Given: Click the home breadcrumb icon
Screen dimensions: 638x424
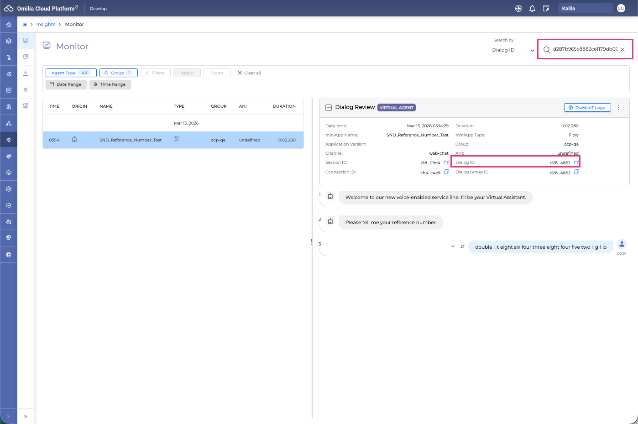Looking at the screenshot, I should point(25,25).
